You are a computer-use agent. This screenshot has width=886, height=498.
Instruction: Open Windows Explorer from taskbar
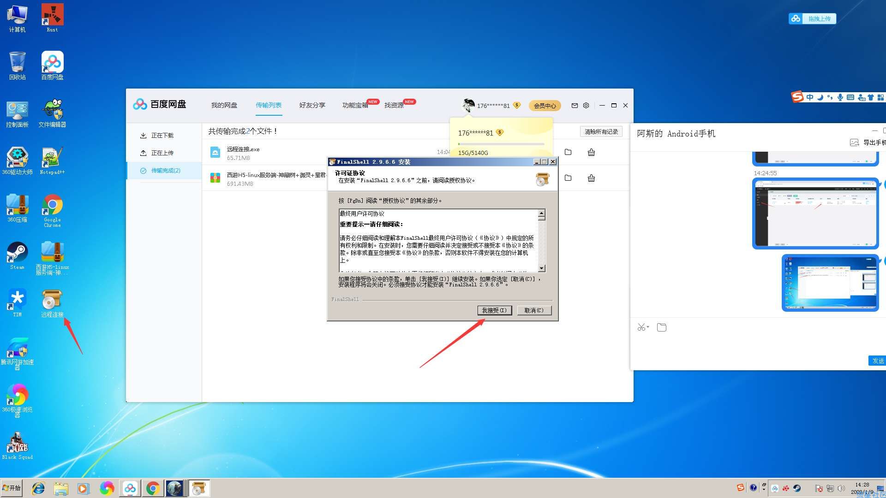click(61, 488)
